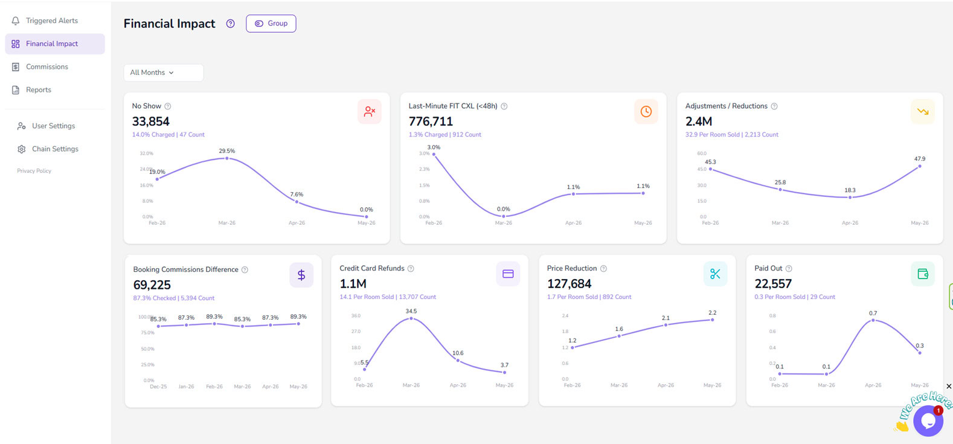Click "14.1 Per Room Sold | 13,707 Count"
Image resolution: width=953 pixels, height=444 pixels.
[x=388, y=297]
